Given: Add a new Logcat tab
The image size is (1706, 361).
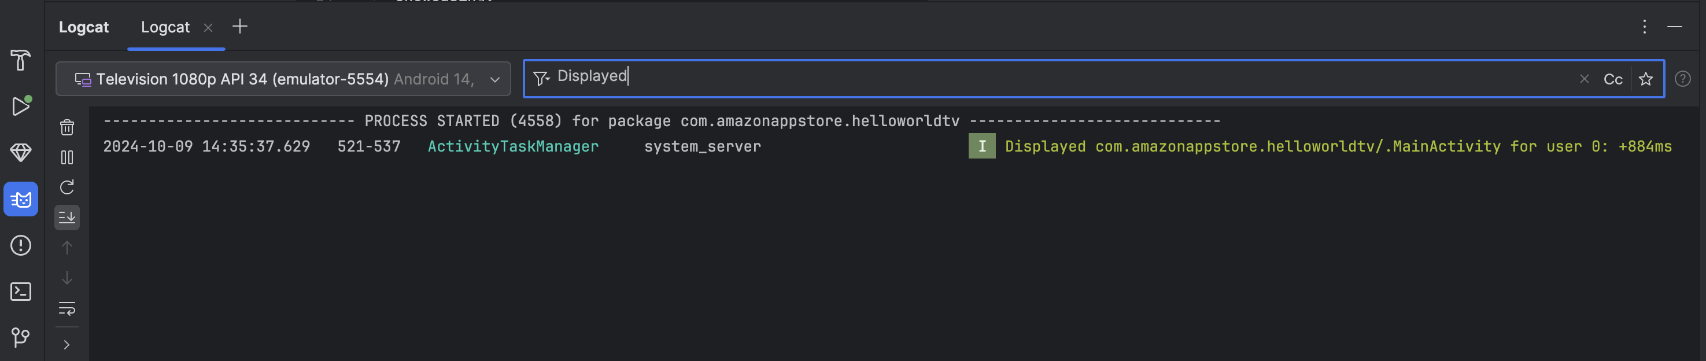Looking at the screenshot, I should 240,27.
